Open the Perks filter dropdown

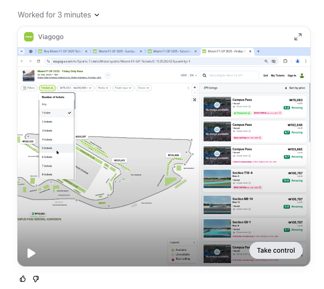pyautogui.click(x=103, y=88)
